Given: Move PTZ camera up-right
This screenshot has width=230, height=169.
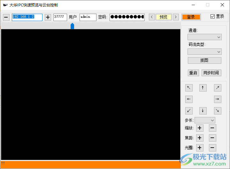Looking at the screenshot, I should 218,88.
